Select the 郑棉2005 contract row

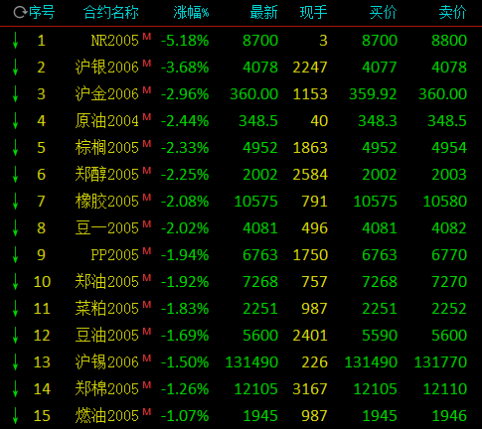click(x=241, y=389)
